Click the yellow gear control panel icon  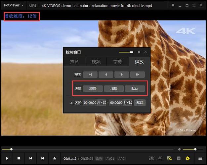pos(188,158)
